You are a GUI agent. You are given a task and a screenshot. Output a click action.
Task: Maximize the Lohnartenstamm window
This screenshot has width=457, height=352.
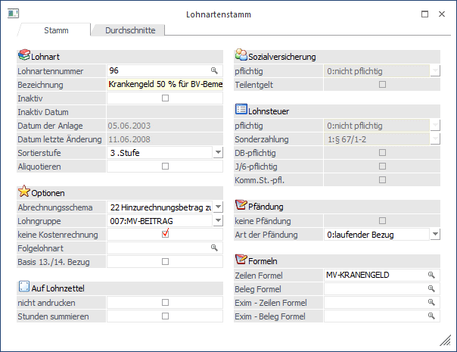425,14
